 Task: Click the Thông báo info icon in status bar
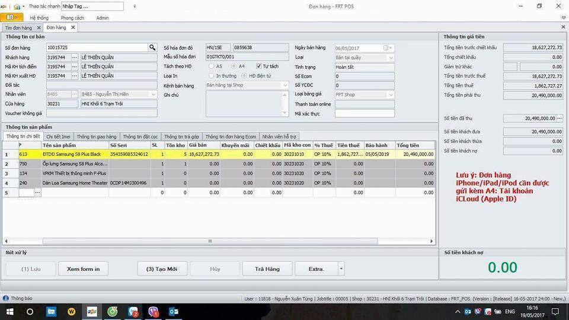pos(6,299)
